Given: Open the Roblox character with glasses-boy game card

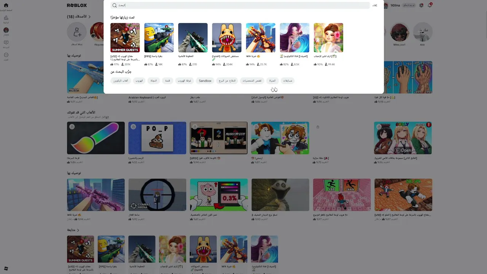Looking at the screenshot, I should pos(280,138).
